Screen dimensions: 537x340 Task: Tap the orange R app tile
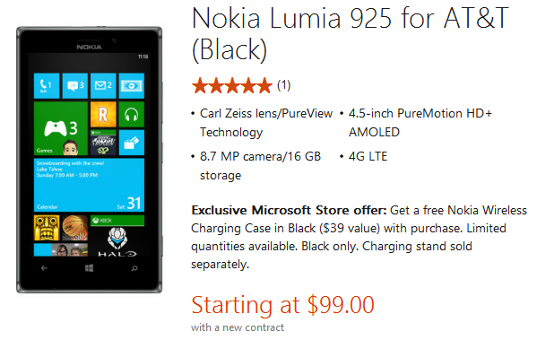pyautogui.click(x=103, y=114)
